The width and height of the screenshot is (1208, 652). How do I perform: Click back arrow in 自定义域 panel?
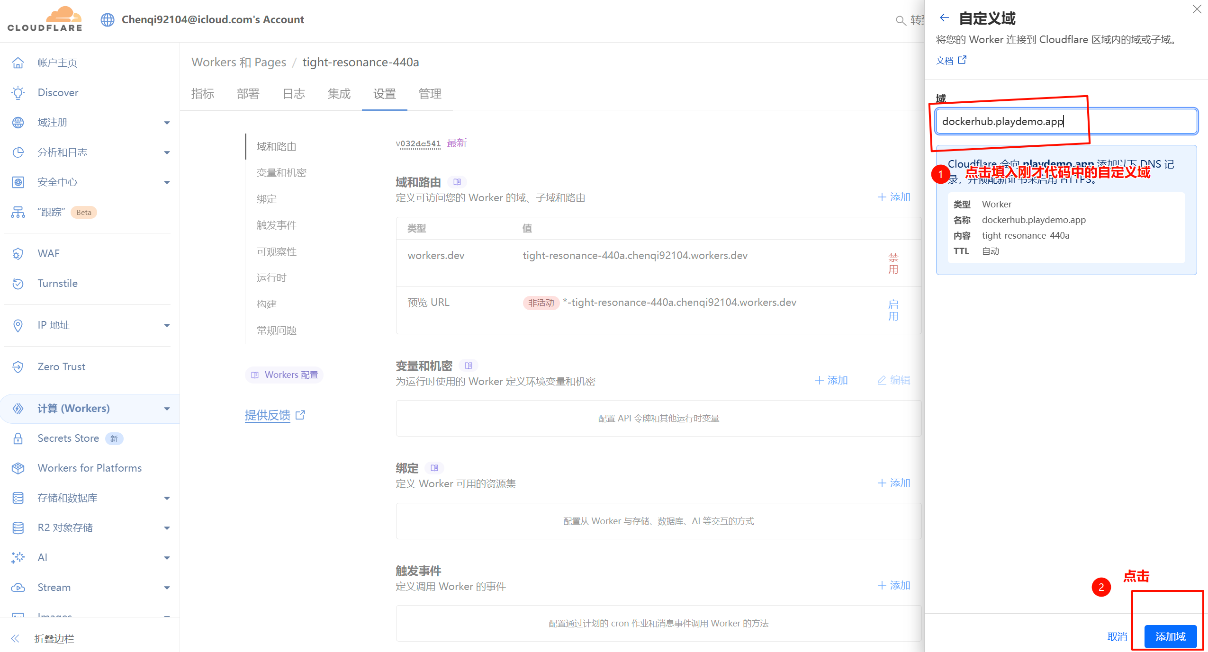click(x=944, y=18)
